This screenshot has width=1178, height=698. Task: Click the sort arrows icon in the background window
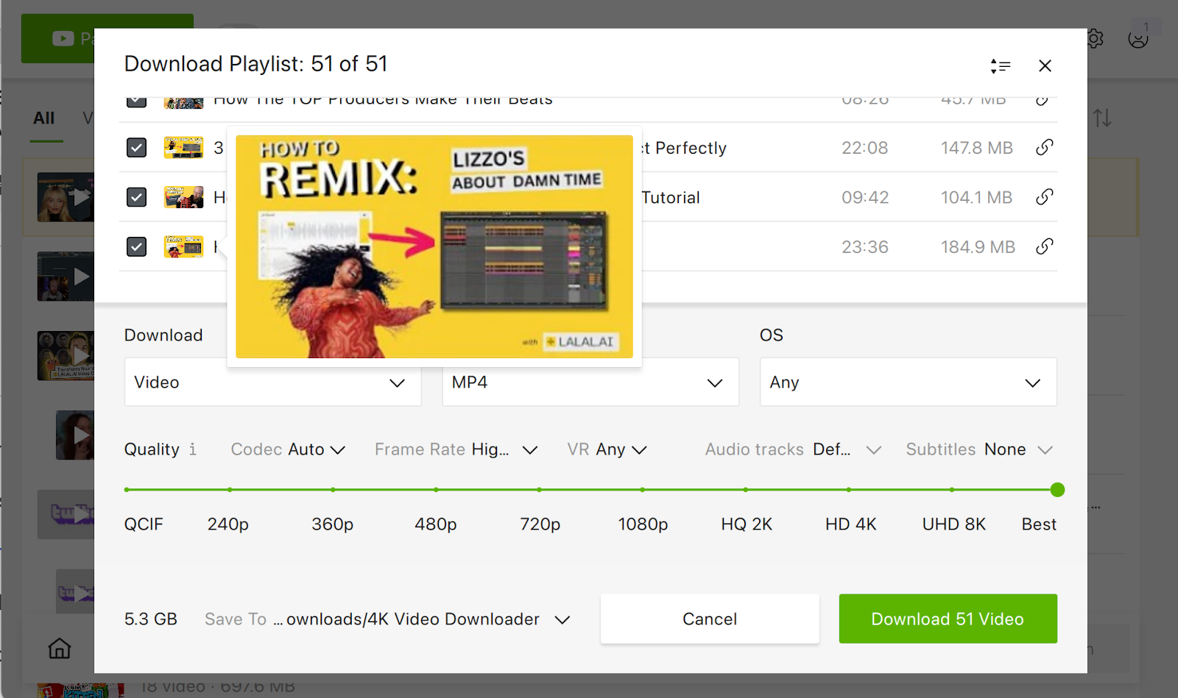pyautogui.click(x=1102, y=118)
